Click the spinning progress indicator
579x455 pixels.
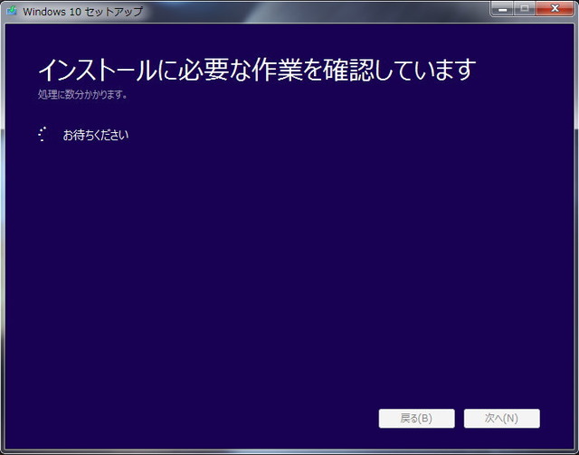43,135
